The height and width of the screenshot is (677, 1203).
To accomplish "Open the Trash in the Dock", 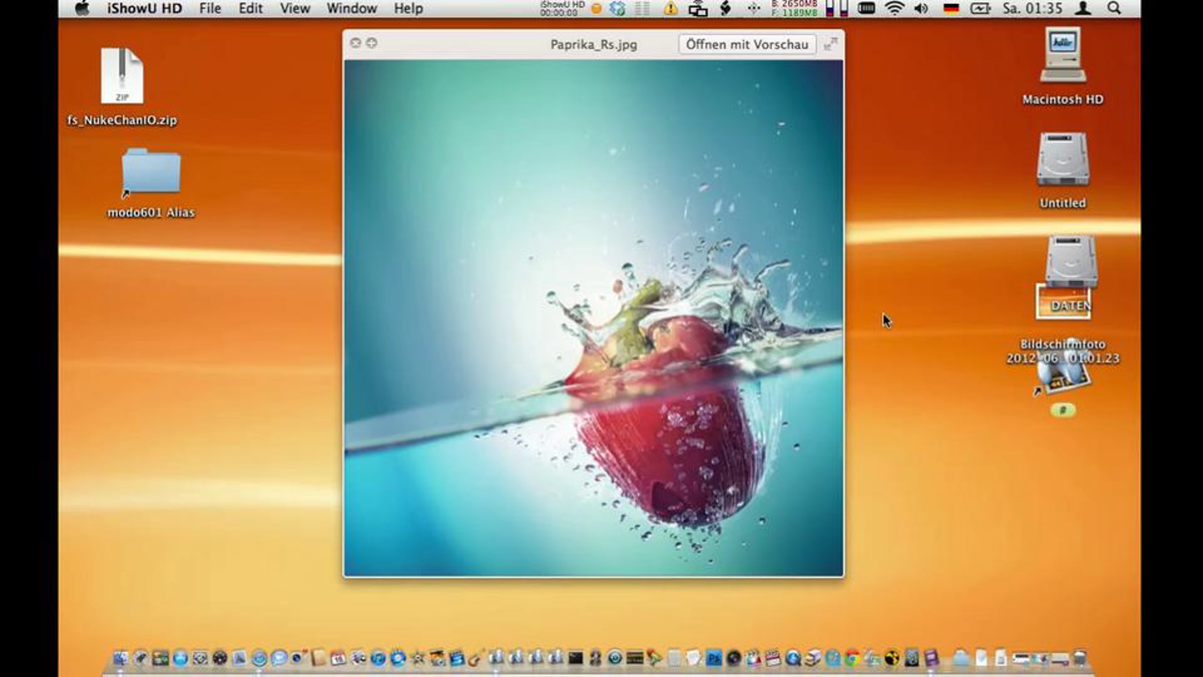I will pos(1081,658).
